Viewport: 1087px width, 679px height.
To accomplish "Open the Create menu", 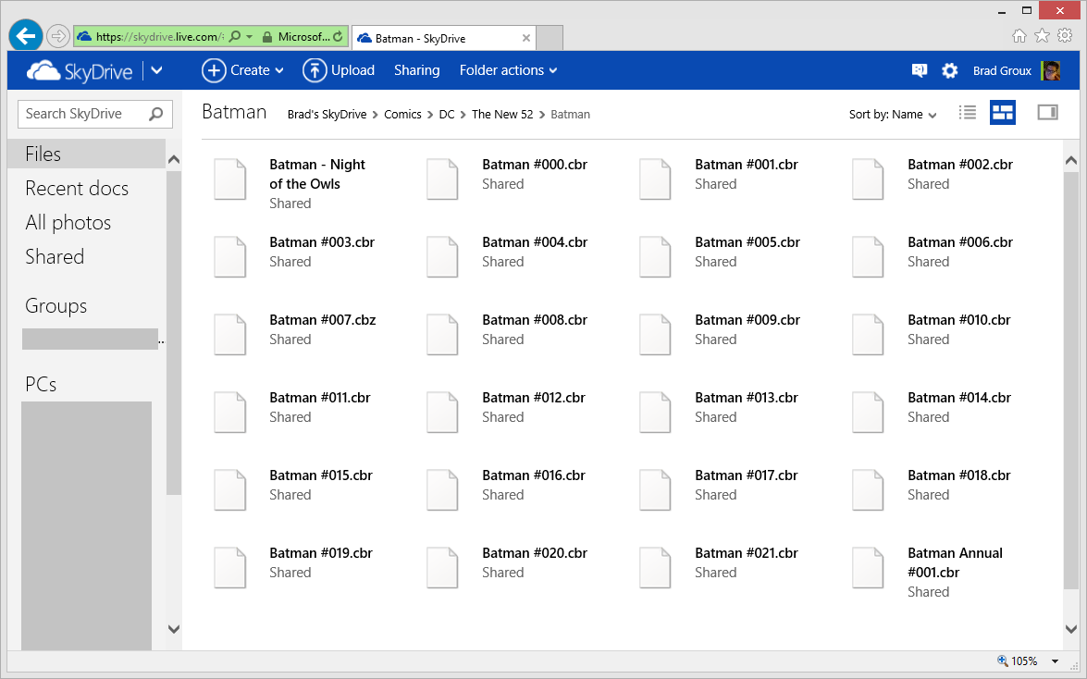I will click(x=242, y=70).
